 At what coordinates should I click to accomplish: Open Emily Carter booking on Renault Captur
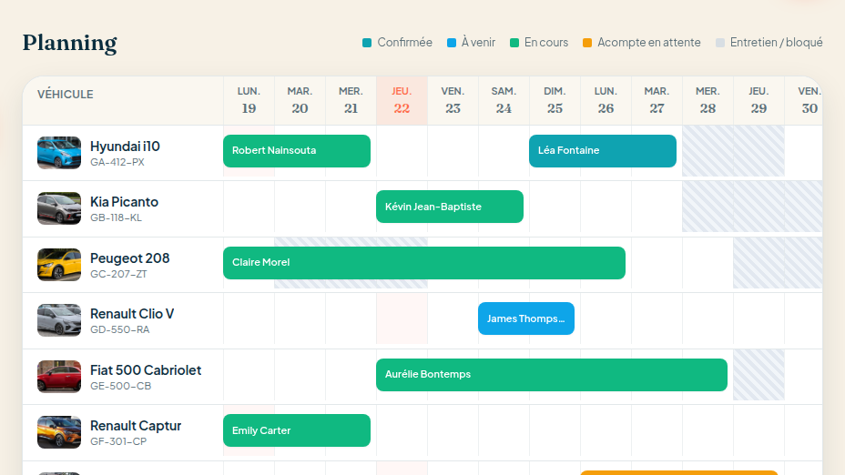(x=297, y=430)
